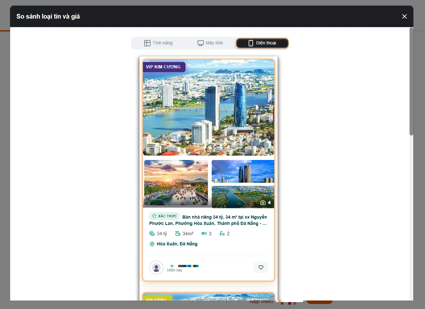The height and width of the screenshot is (309, 425).
Task: Switch to the Tính năng tab
Action: click(x=158, y=43)
